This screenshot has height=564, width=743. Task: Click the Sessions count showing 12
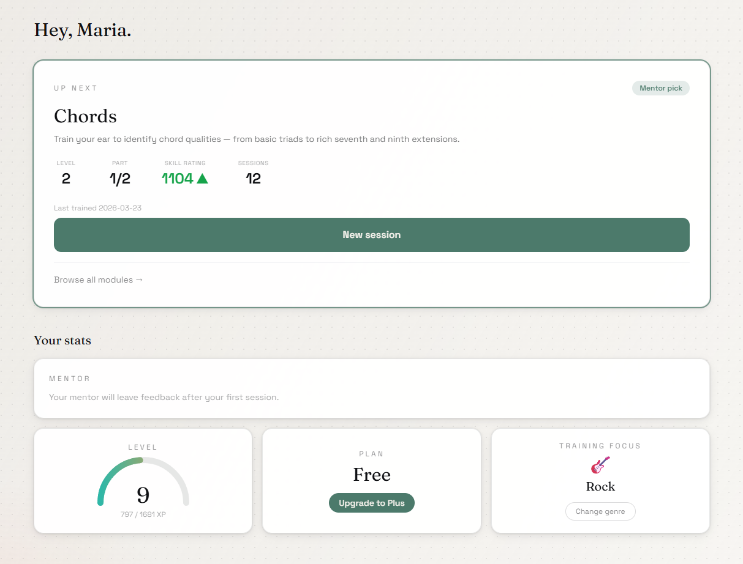pyautogui.click(x=254, y=178)
